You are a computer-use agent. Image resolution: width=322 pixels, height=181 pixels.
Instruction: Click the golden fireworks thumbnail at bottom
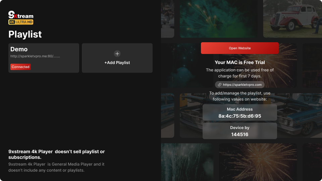click(258, 162)
